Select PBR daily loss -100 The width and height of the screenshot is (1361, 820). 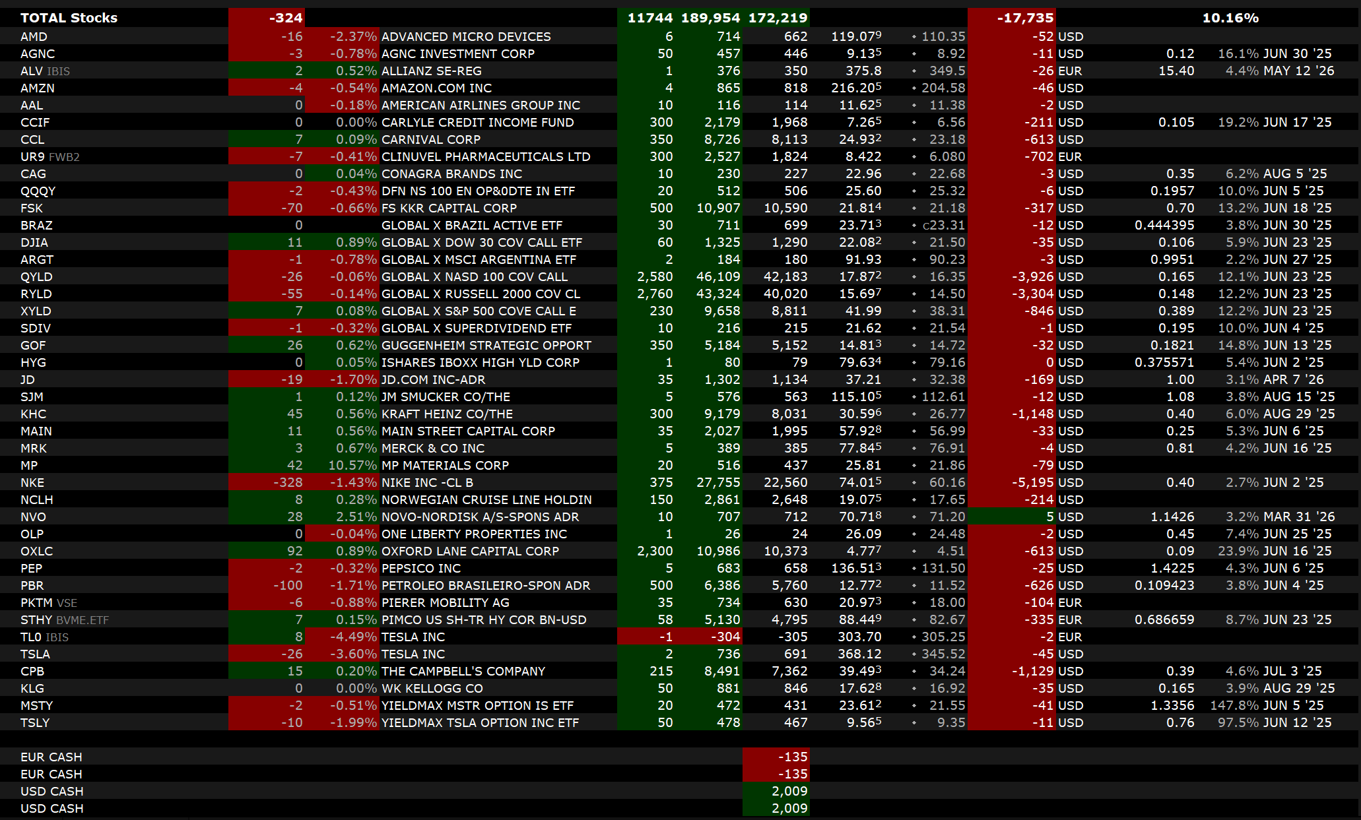pyautogui.click(x=288, y=585)
